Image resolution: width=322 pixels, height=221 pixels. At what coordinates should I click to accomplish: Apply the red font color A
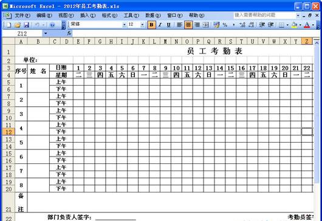pos(307,25)
